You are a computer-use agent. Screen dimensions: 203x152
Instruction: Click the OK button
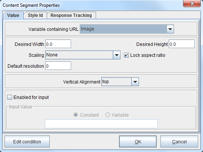click(138, 141)
